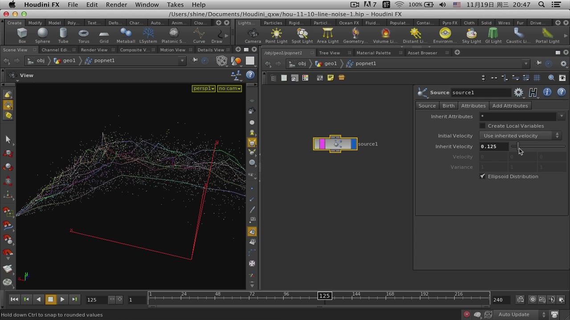Jump to the first frame
The width and height of the screenshot is (570, 320).
point(14,300)
